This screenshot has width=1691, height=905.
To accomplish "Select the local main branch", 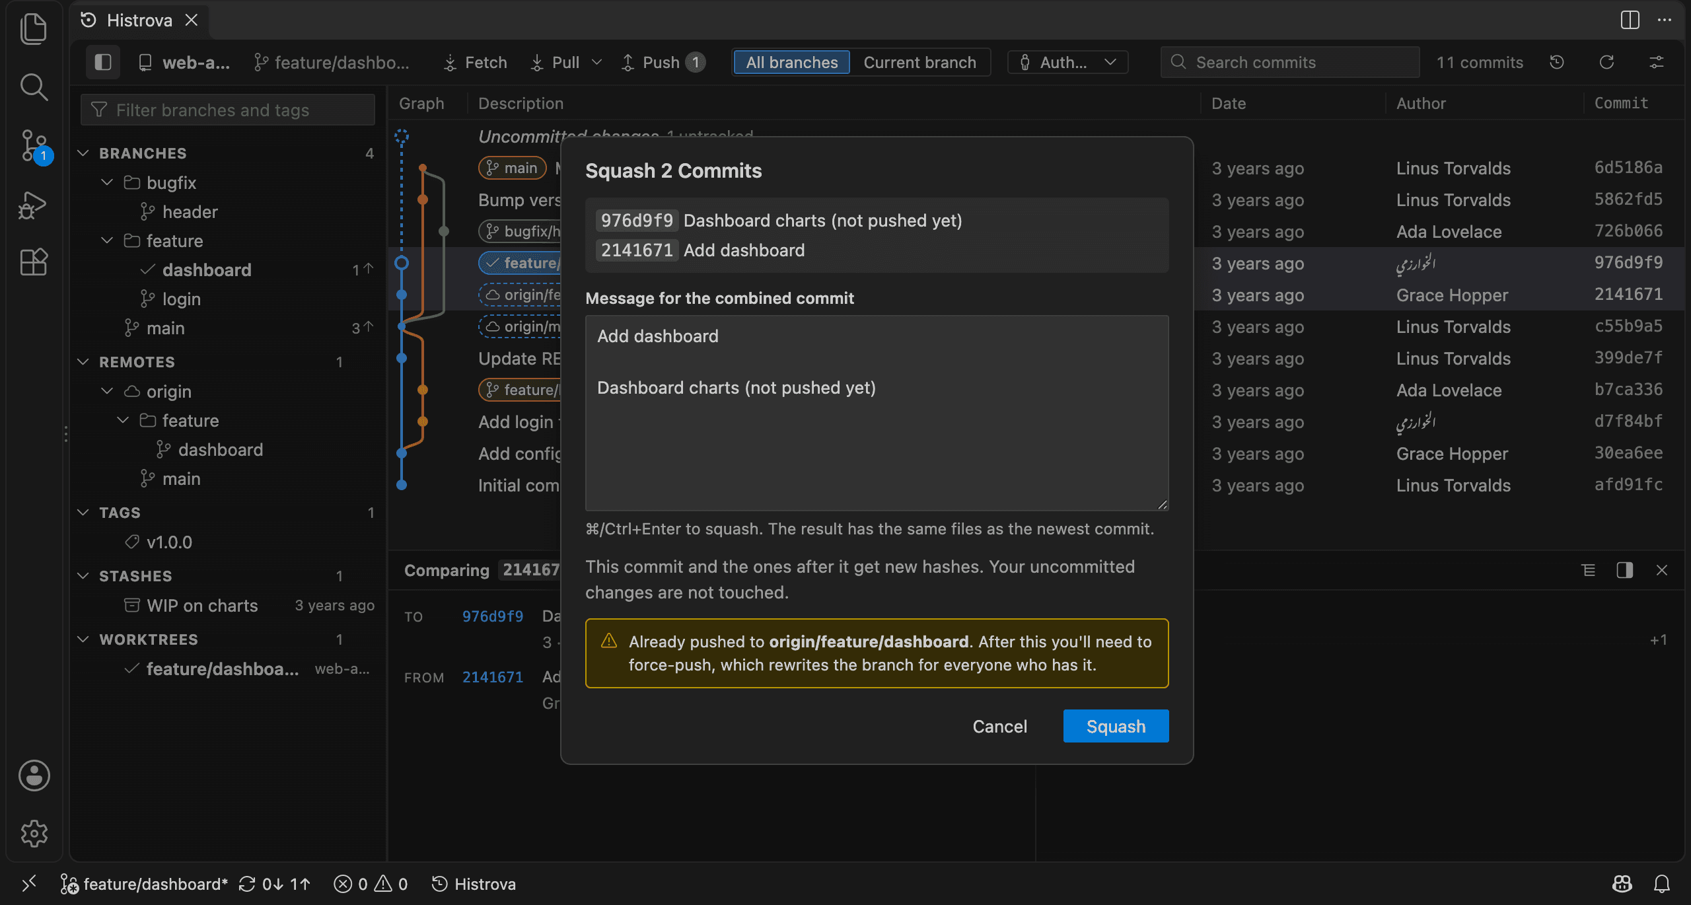I will click(227, 328).
